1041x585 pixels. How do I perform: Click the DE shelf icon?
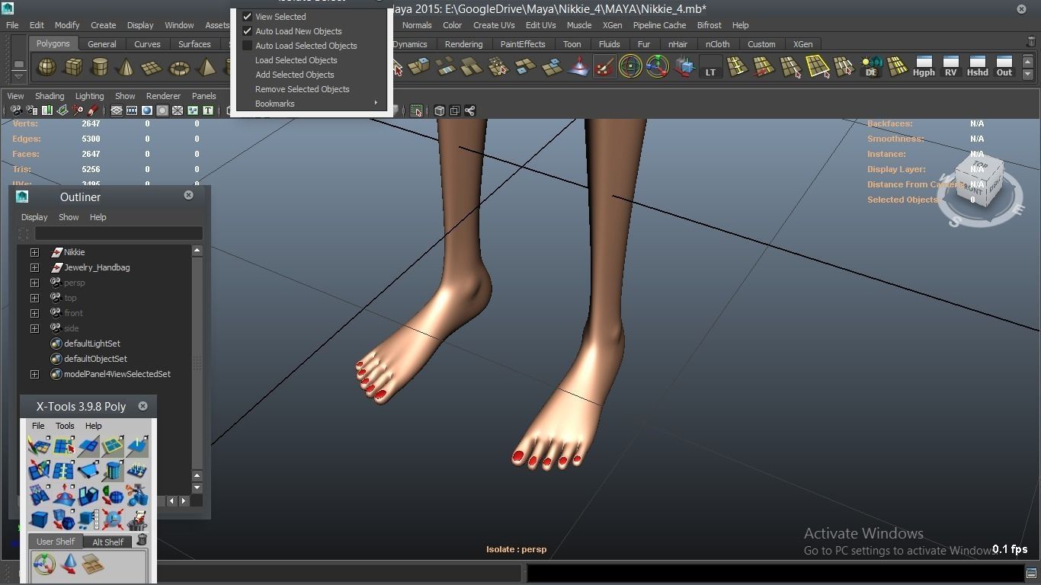[871, 67]
